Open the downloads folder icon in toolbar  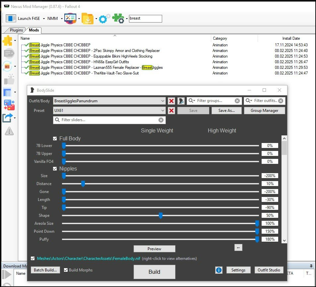[88, 19]
